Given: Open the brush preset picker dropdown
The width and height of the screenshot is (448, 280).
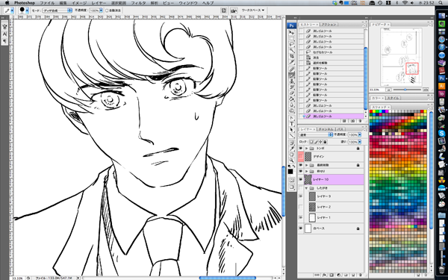Looking at the screenshot, I should 27,10.
